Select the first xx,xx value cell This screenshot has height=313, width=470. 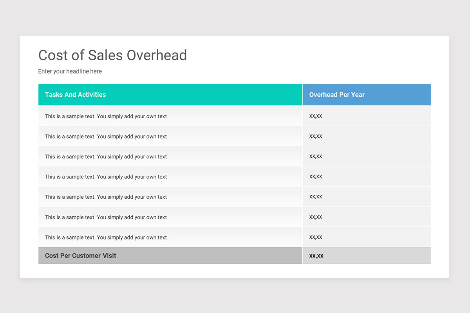click(315, 116)
